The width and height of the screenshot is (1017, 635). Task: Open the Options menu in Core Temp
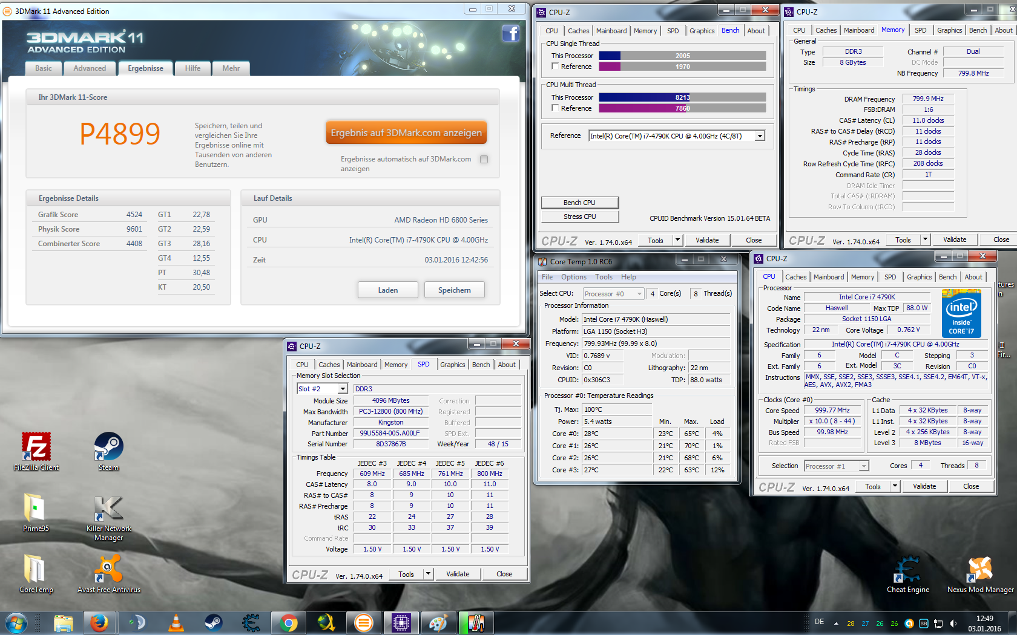click(x=573, y=277)
